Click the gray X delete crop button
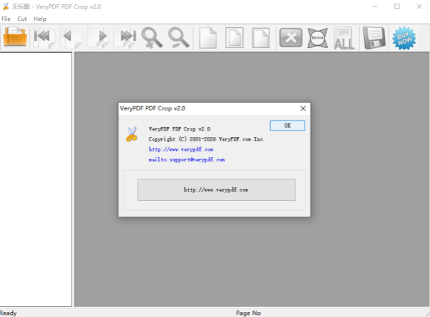Screen dimensions: 430x317 point(291,38)
